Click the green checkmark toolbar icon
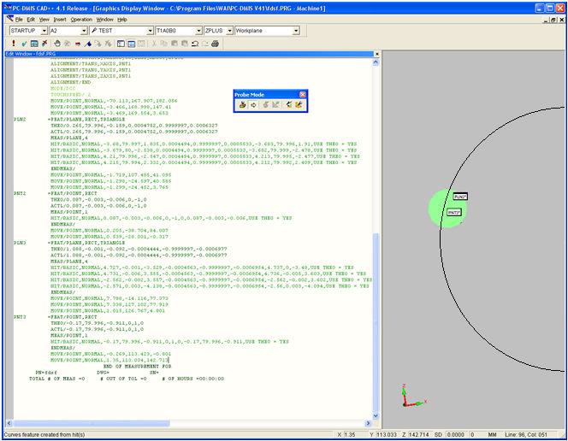This screenshot has height=441, width=568. tap(24, 44)
